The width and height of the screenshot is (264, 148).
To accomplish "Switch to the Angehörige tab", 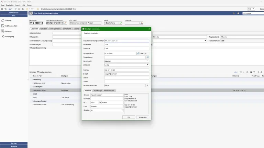I will coord(97,90).
